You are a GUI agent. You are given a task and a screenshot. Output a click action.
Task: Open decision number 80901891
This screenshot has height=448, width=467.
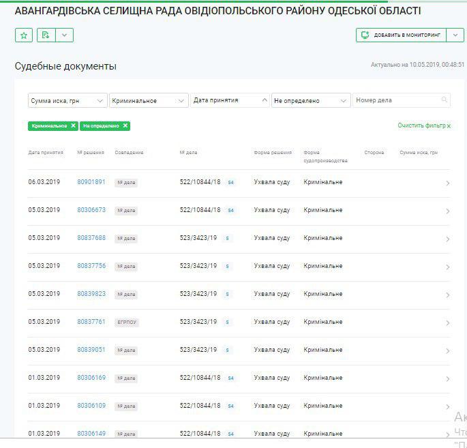pos(91,182)
